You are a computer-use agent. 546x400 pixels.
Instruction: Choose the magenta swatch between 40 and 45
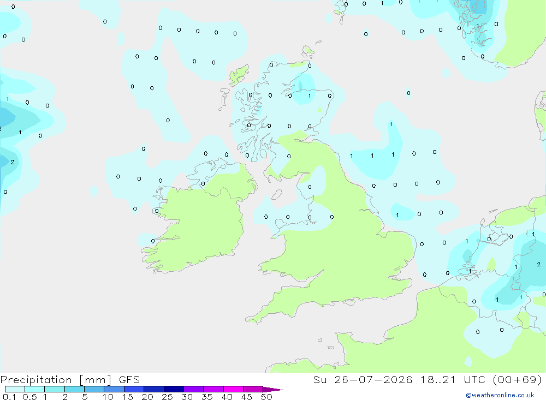[233, 389]
